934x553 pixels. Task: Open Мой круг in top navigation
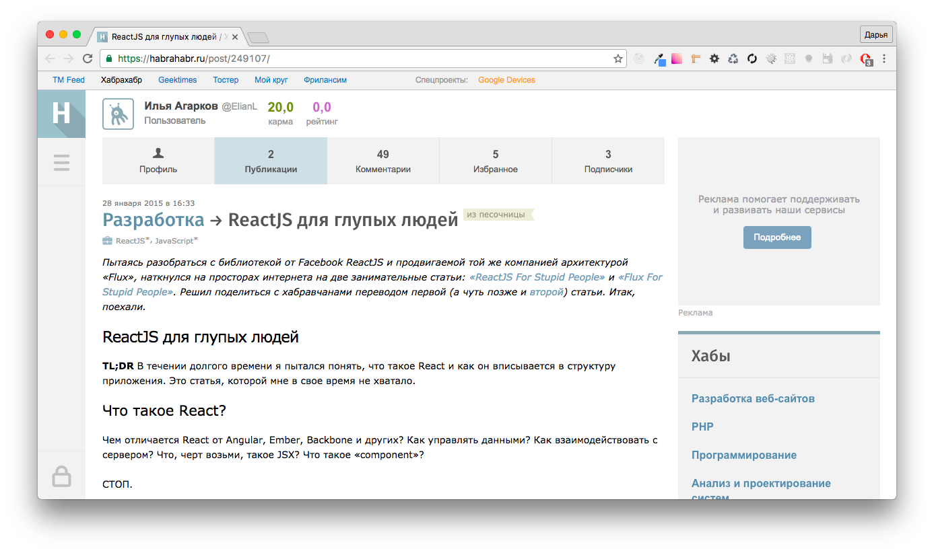(x=271, y=80)
